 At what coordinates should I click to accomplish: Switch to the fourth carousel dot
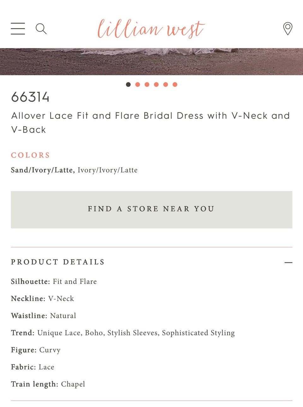tap(156, 84)
